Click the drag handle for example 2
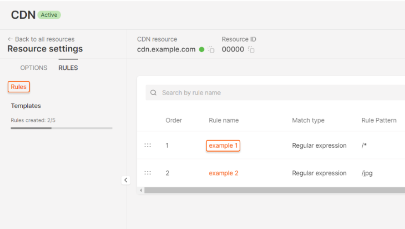Viewport: 405px width, 229px height. 148,173
